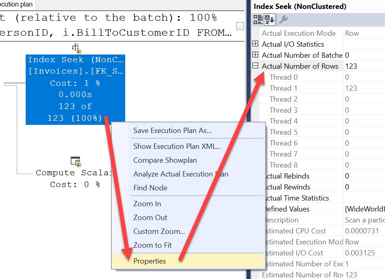Click the Compute Scalar operator icon
Viewport: 385px width, 279px height.
pyautogui.click(x=76, y=162)
